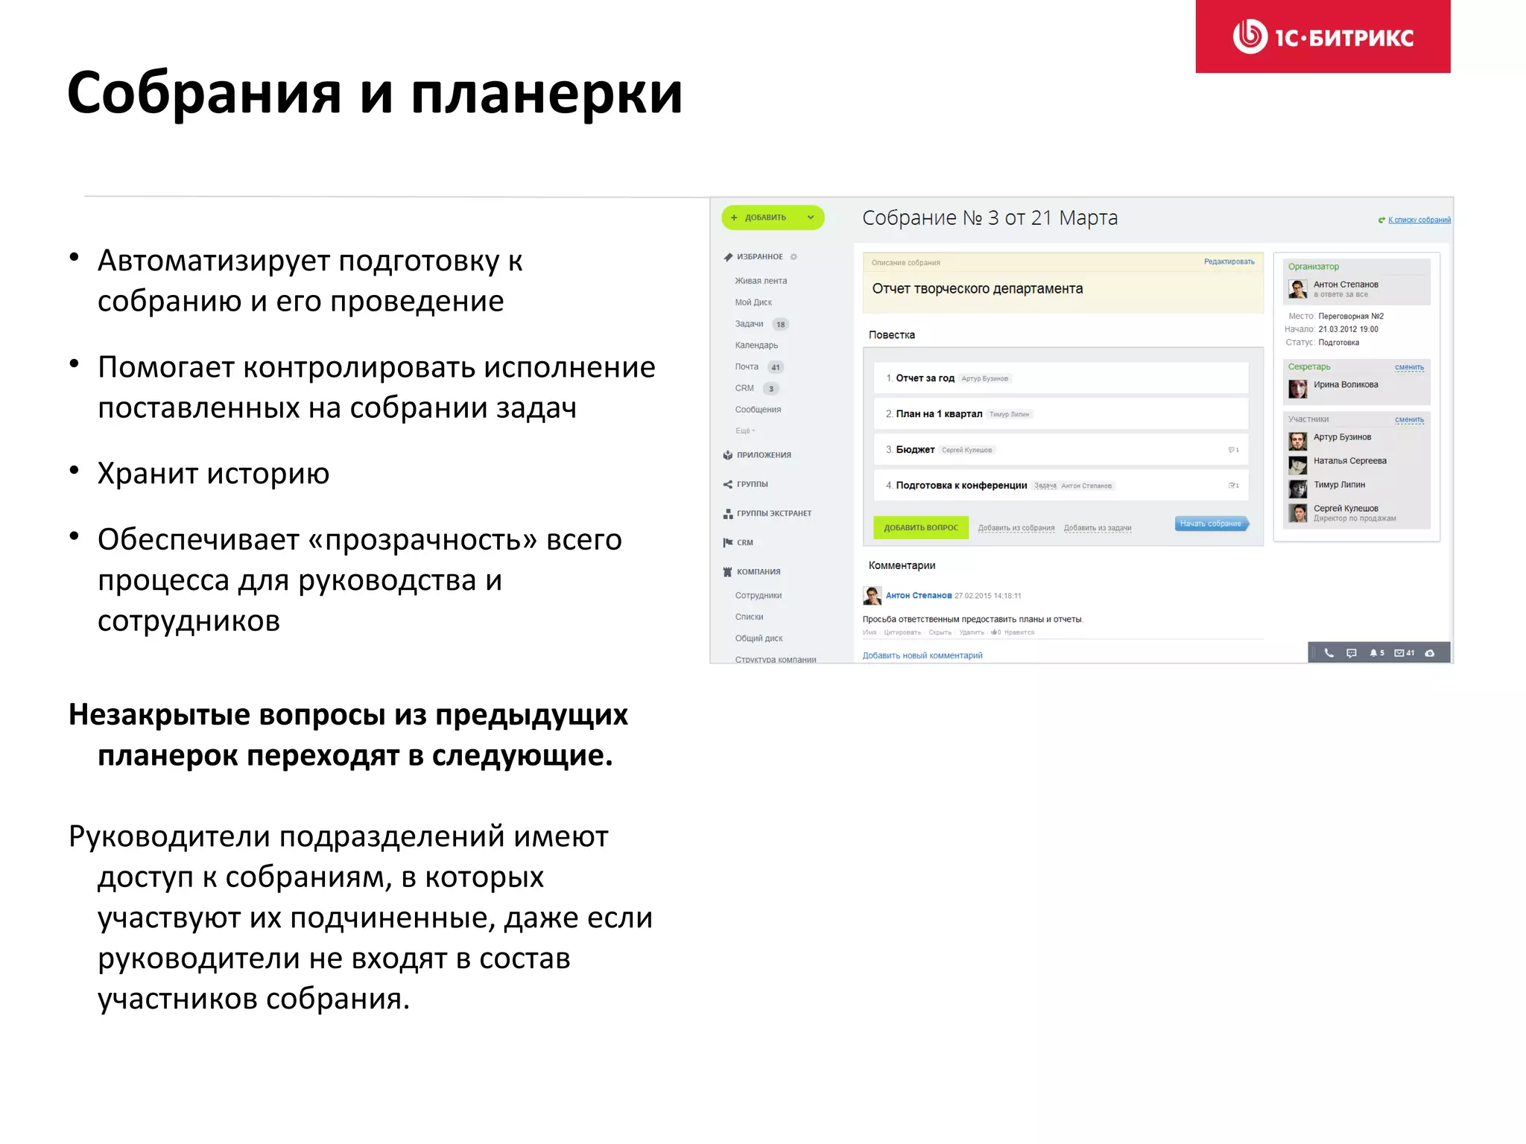Open Живая лента in sidebar

[x=761, y=281]
